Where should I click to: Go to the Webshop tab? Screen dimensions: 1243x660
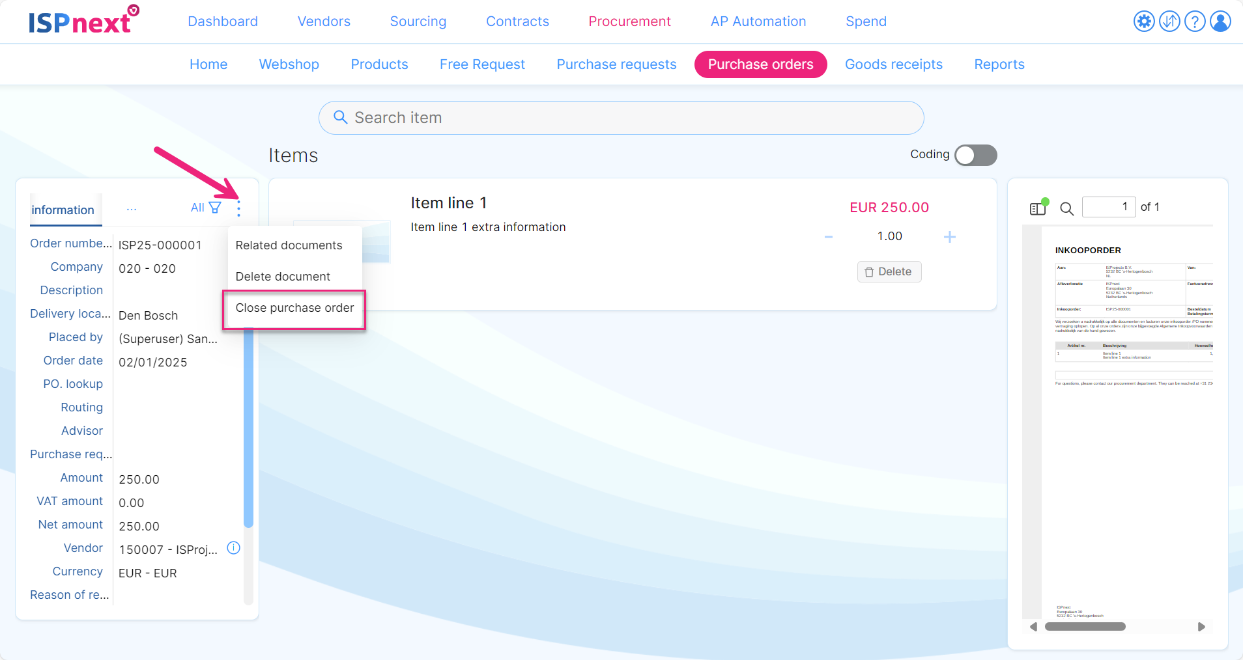289,64
